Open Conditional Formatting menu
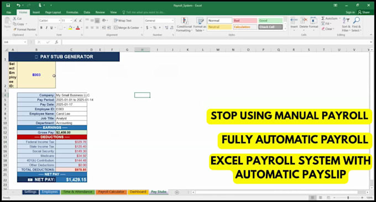376x202 pixels. click(x=184, y=25)
